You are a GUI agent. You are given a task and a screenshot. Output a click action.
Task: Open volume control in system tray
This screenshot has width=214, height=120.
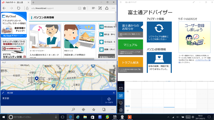178,117
